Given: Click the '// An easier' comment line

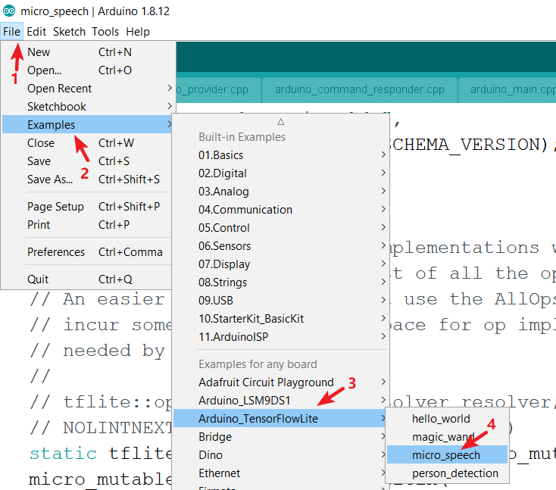Looking at the screenshot, I should (97, 299).
